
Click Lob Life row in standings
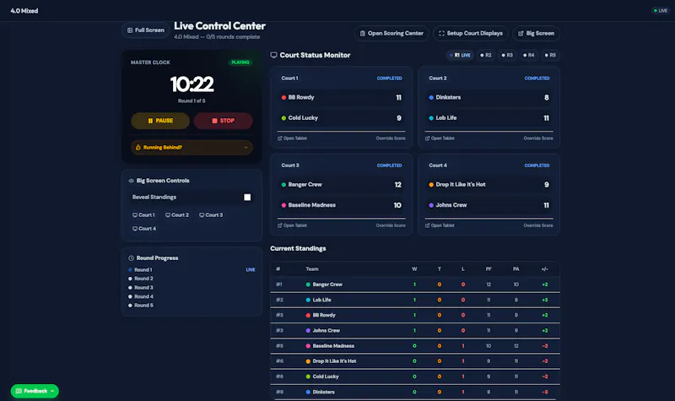point(415,300)
